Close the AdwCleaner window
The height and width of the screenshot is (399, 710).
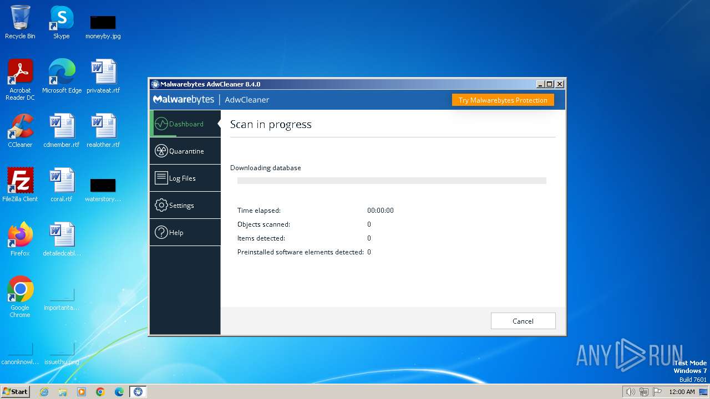560,84
